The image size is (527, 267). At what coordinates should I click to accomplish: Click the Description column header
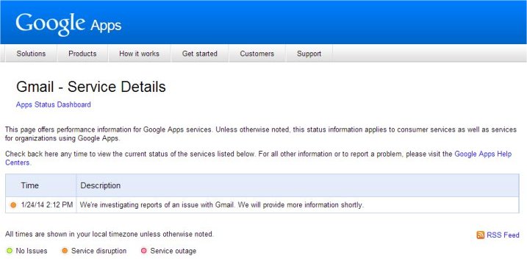(101, 185)
